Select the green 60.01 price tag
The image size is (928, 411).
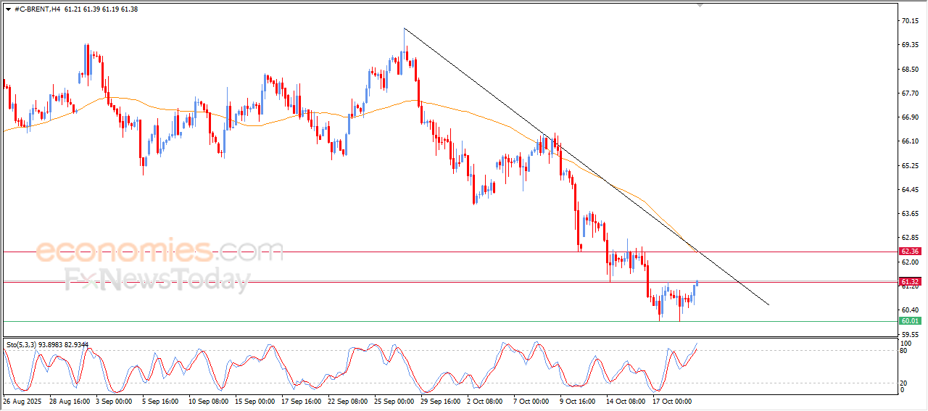910,321
